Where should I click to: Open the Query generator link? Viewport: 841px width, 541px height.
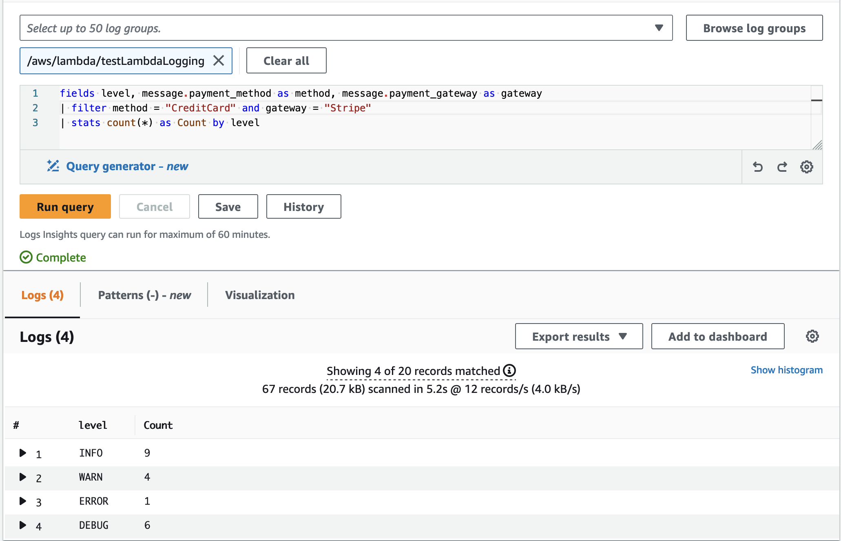127,166
